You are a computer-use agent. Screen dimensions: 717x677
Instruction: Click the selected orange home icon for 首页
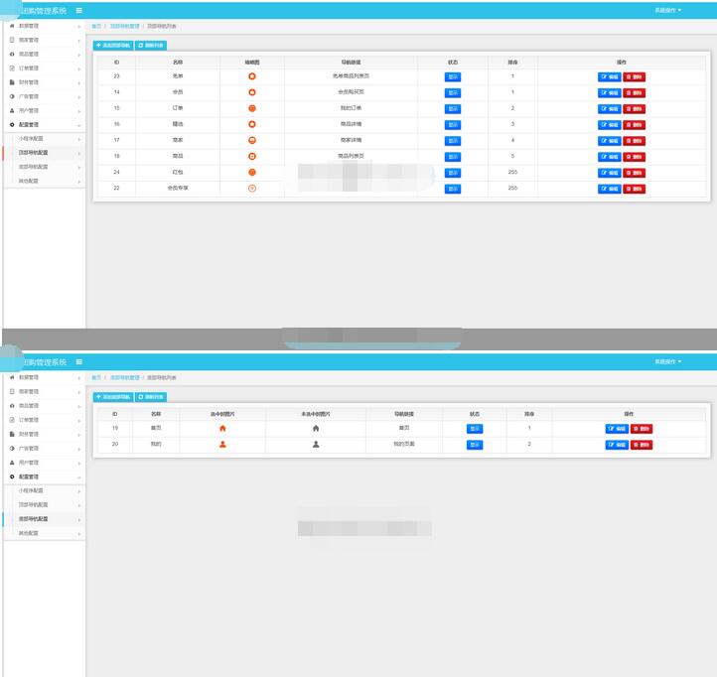coord(222,428)
